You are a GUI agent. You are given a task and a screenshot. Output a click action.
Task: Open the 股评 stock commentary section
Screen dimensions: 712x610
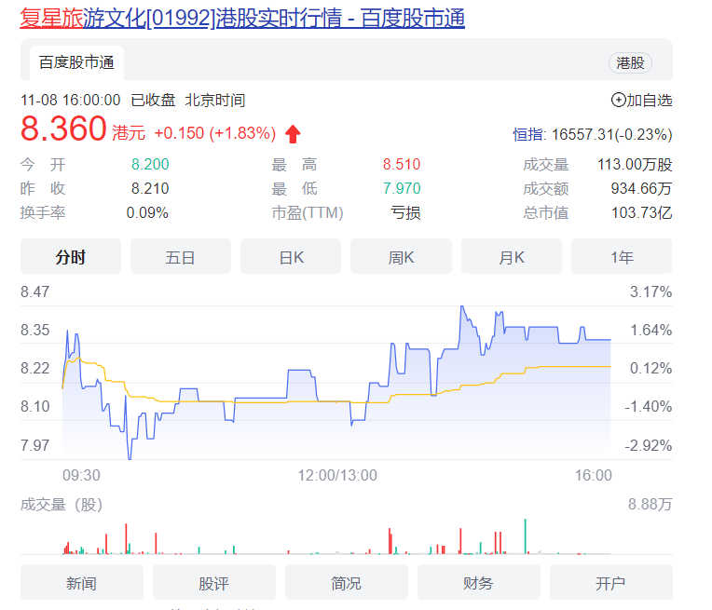point(214,583)
